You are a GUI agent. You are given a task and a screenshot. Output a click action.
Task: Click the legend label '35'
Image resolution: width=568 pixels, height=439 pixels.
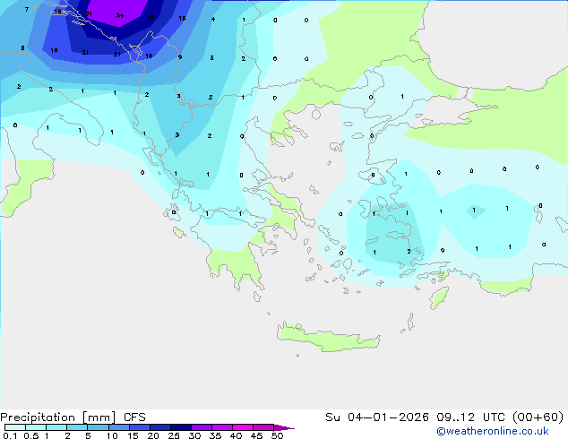pos(215,435)
